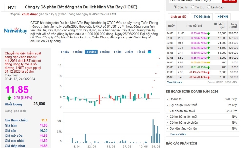Click the red down arrow in the 11/06 row
Viewport: 247px width, 148px height.
[209, 77]
